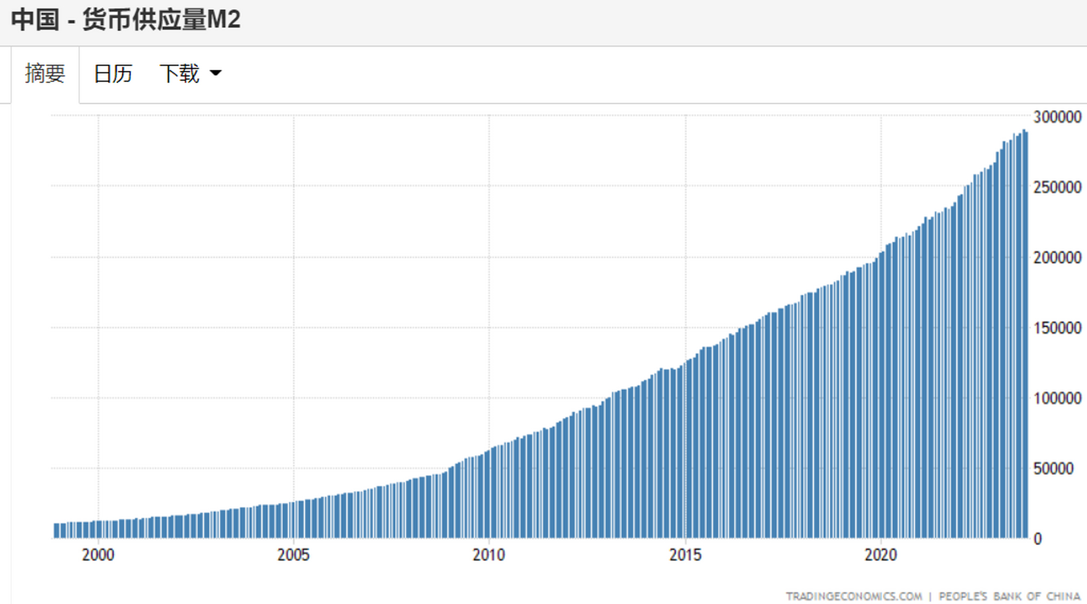
Task: Click the tallest bar at chart's right end
Action: [x=1024, y=334]
